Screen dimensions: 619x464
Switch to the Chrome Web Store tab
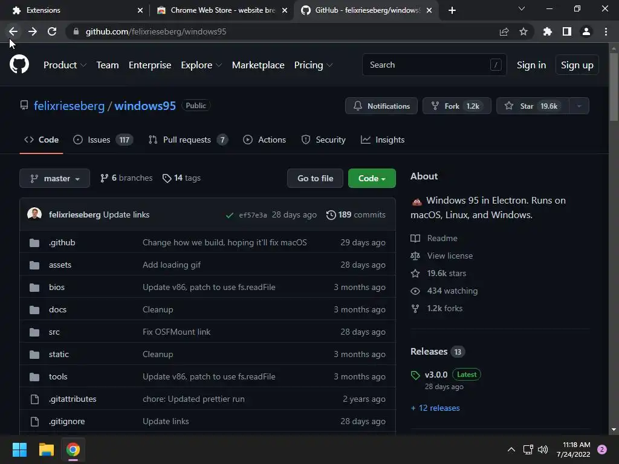tap(221, 10)
